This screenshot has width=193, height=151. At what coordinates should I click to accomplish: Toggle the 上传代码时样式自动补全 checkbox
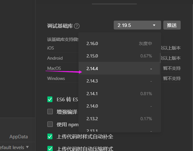[50, 136]
